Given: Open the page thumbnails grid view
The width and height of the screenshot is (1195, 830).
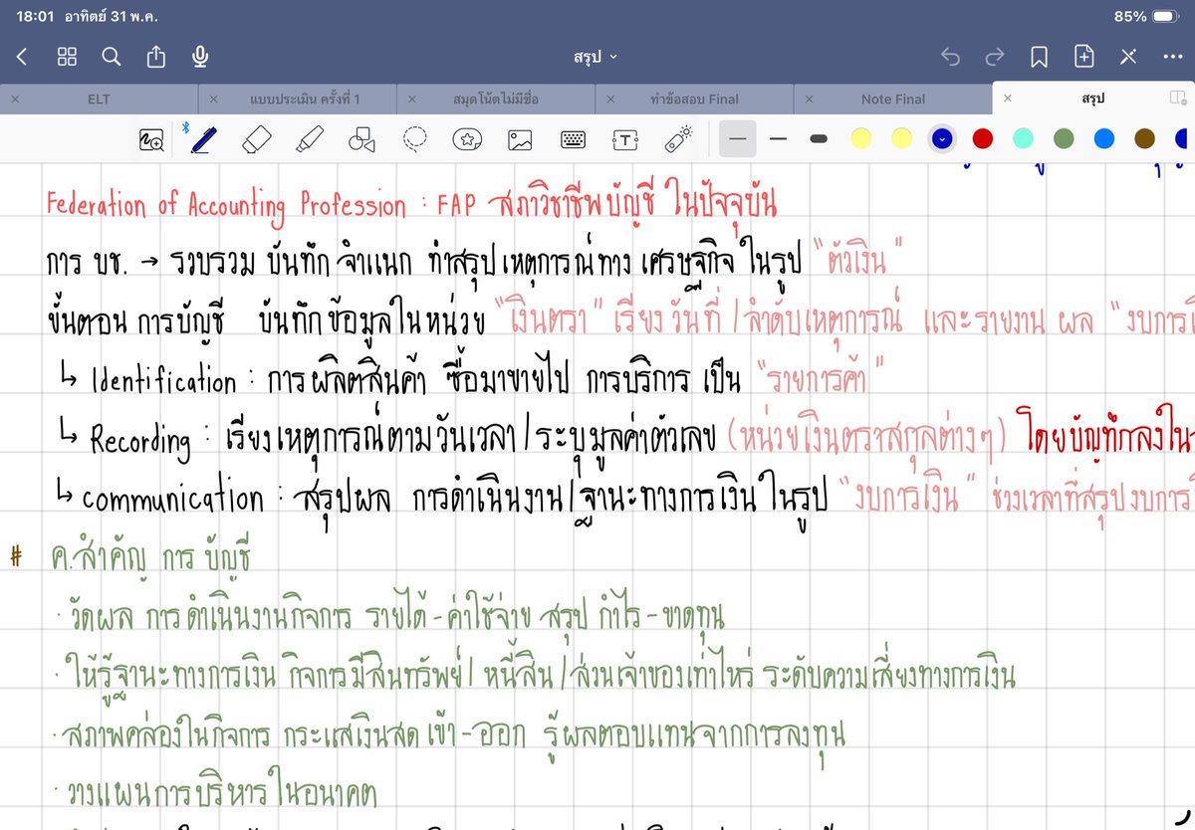Looking at the screenshot, I should [x=67, y=57].
